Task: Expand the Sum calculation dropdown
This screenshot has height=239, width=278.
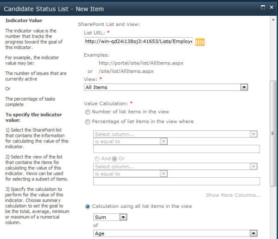Action: tap(110, 217)
